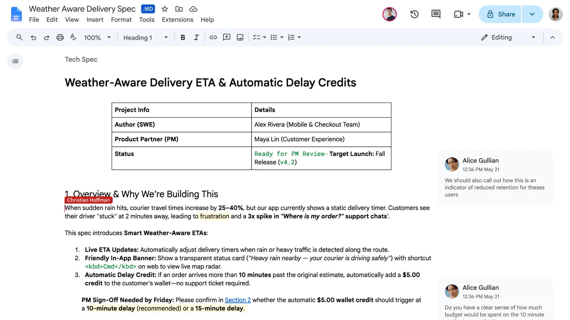570x320 pixels.
Task: Show all comments icon
Action: coord(436,14)
